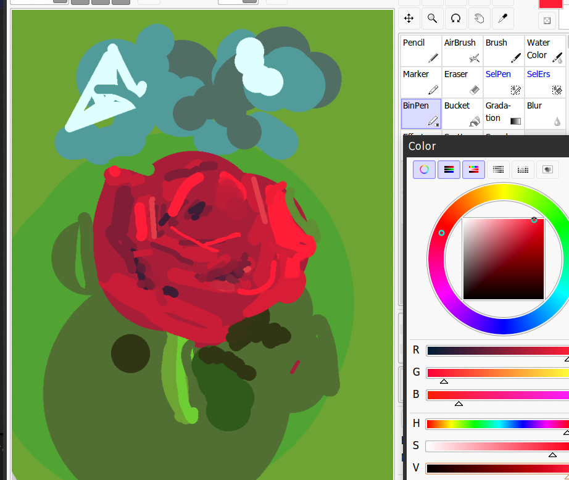This screenshot has width=569, height=480.
Task: Adjust the B channel slider
Action: (498, 395)
